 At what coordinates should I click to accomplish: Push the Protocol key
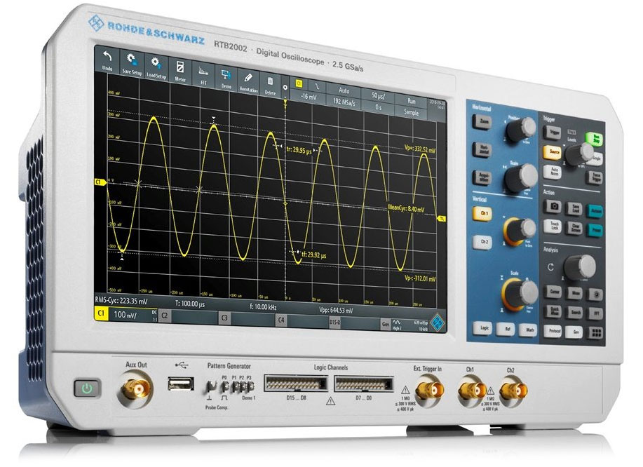[553, 331]
